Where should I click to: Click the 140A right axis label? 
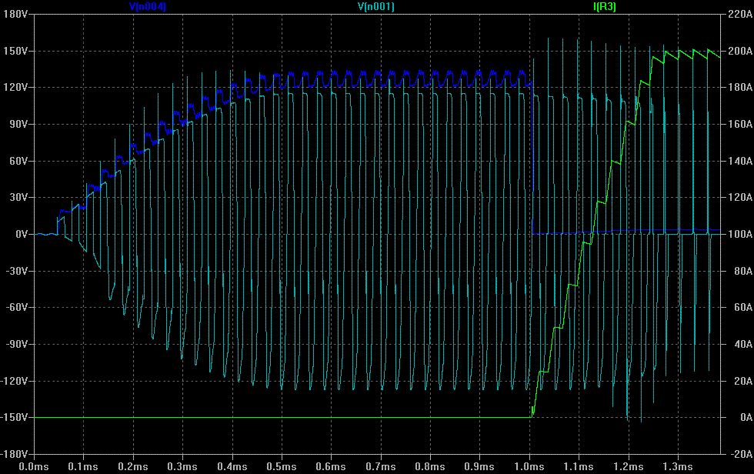click(x=740, y=161)
